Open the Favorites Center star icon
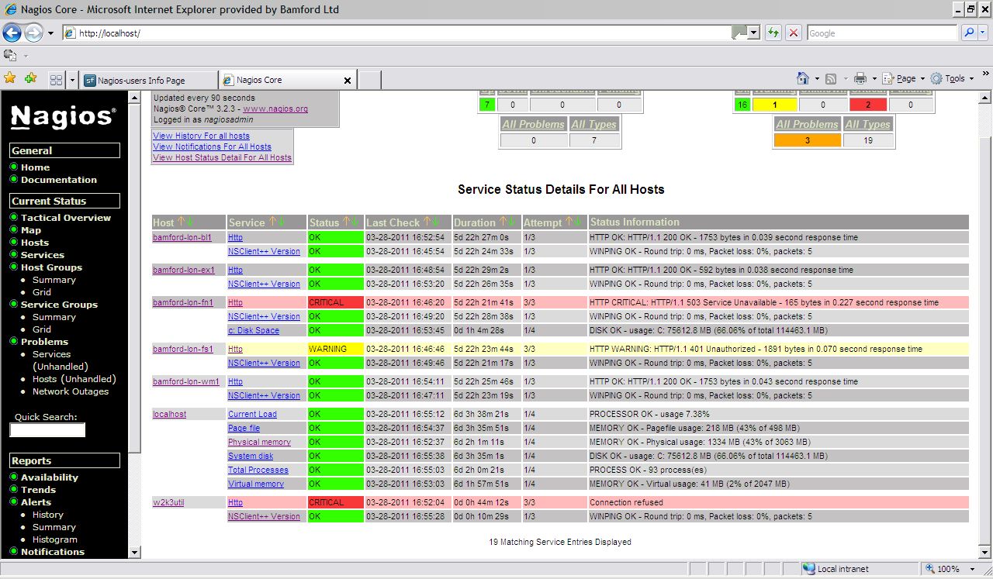 (10, 78)
